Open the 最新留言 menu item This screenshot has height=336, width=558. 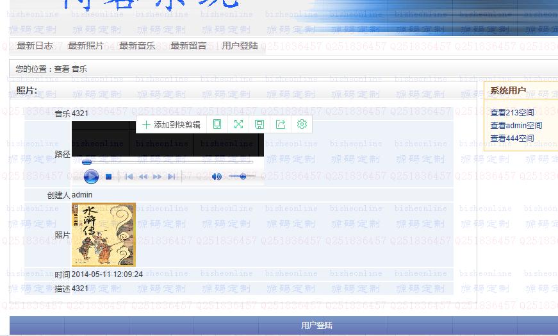tap(188, 46)
